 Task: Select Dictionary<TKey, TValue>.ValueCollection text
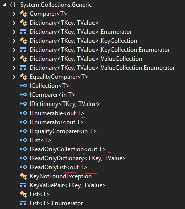86,59
